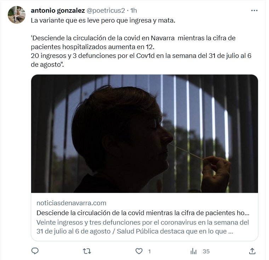Click the nasal swab article preview image
Screen dimensions: 269x260
coord(144,134)
